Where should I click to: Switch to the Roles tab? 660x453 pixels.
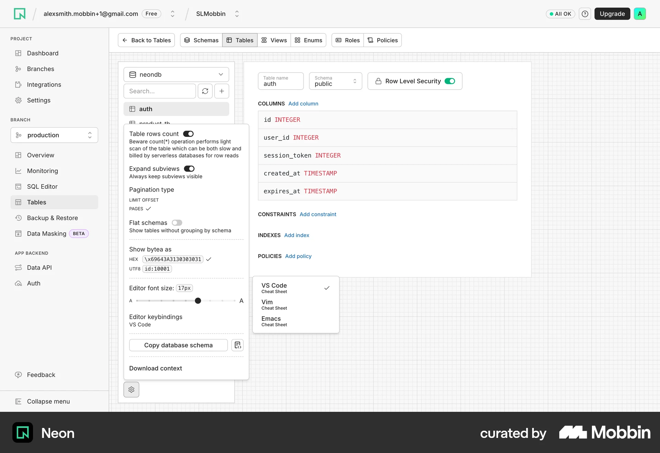pos(348,40)
